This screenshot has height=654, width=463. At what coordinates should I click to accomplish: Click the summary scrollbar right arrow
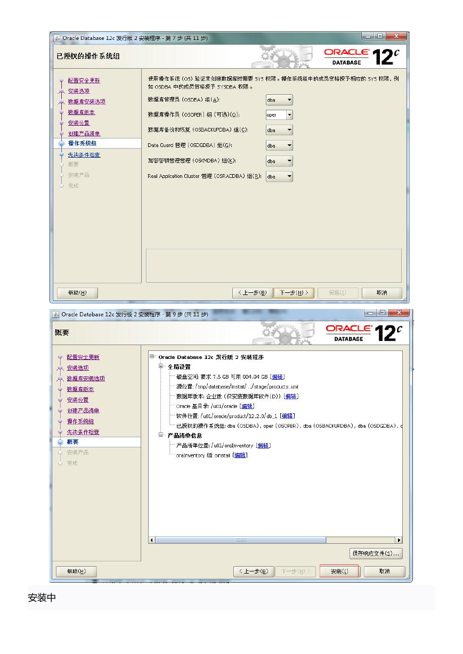399,540
